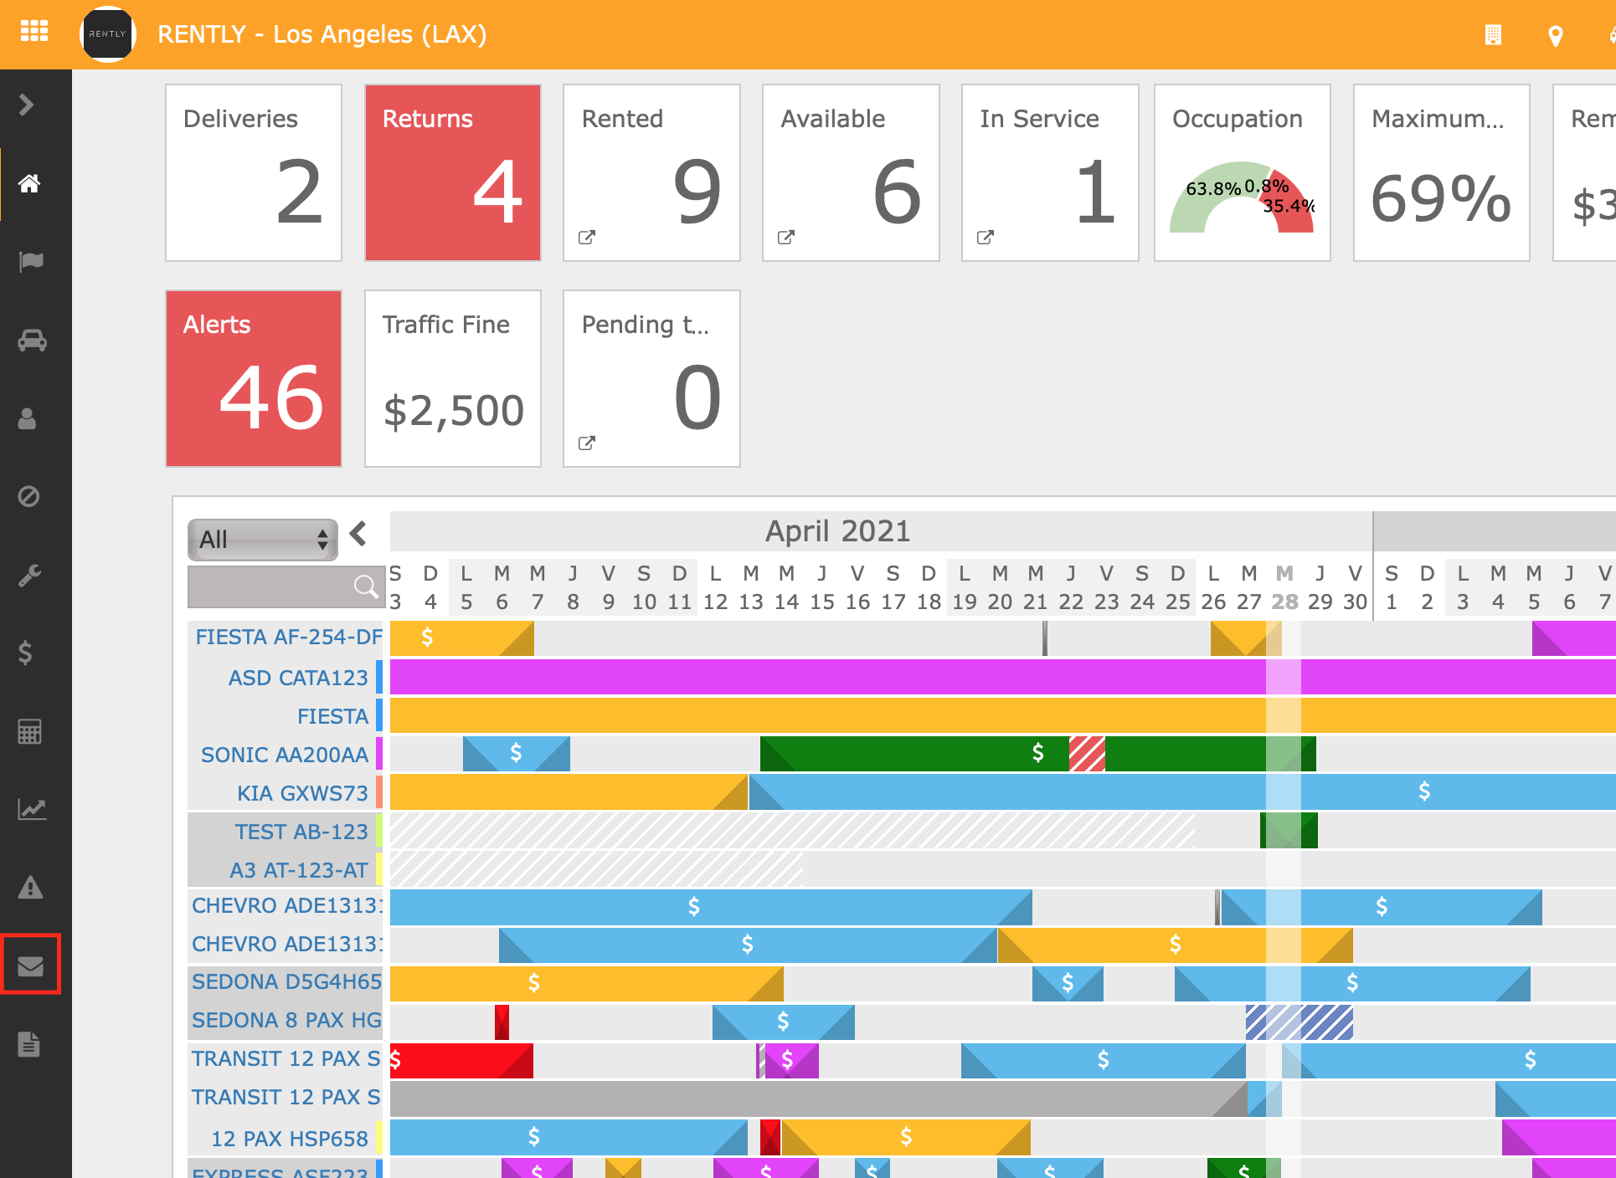Open external link icon on Available card

point(786,238)
